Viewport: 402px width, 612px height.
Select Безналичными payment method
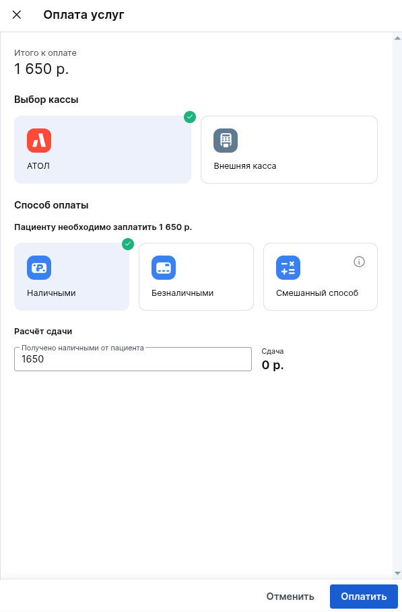coord(196,276)
